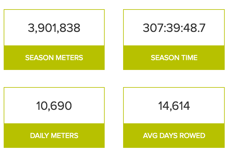Click the 10,690 daily meters value
This screenshot has height=154, width=229.
(x=54, y=106)
